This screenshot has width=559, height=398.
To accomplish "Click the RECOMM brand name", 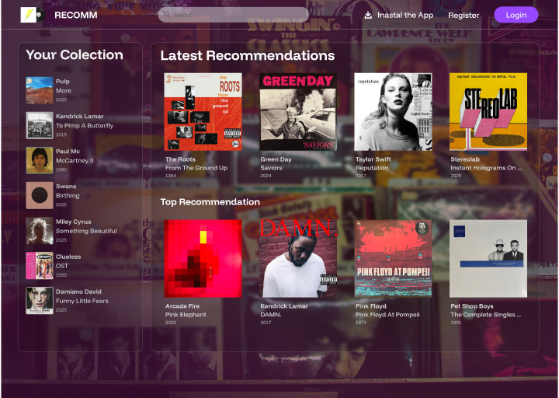I will click(x=75, y=16).
